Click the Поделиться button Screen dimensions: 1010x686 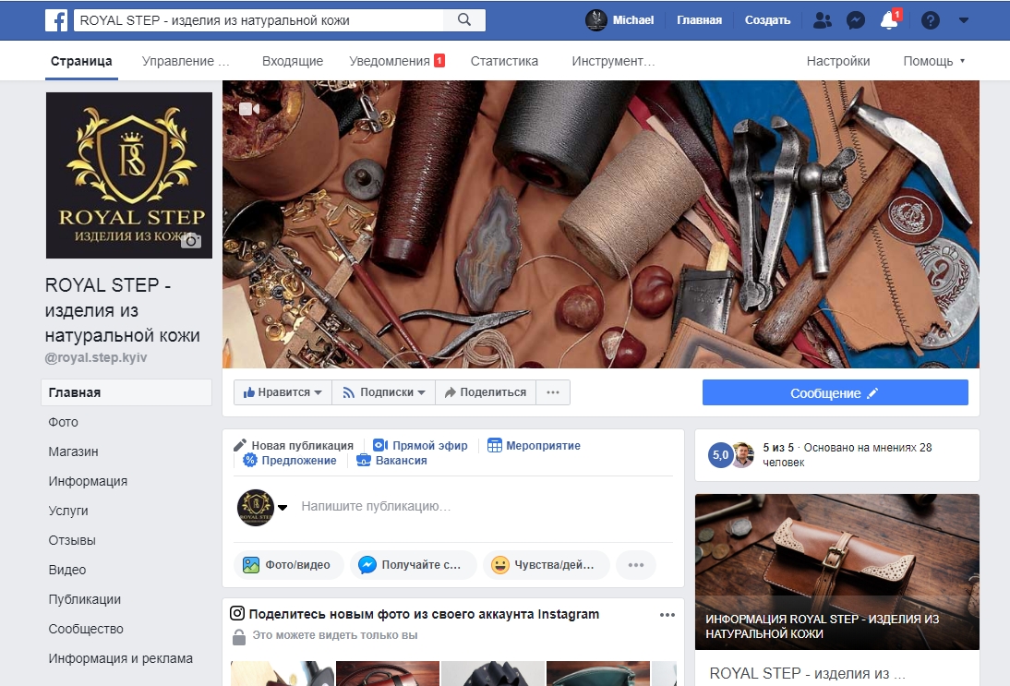click(486, 392)
